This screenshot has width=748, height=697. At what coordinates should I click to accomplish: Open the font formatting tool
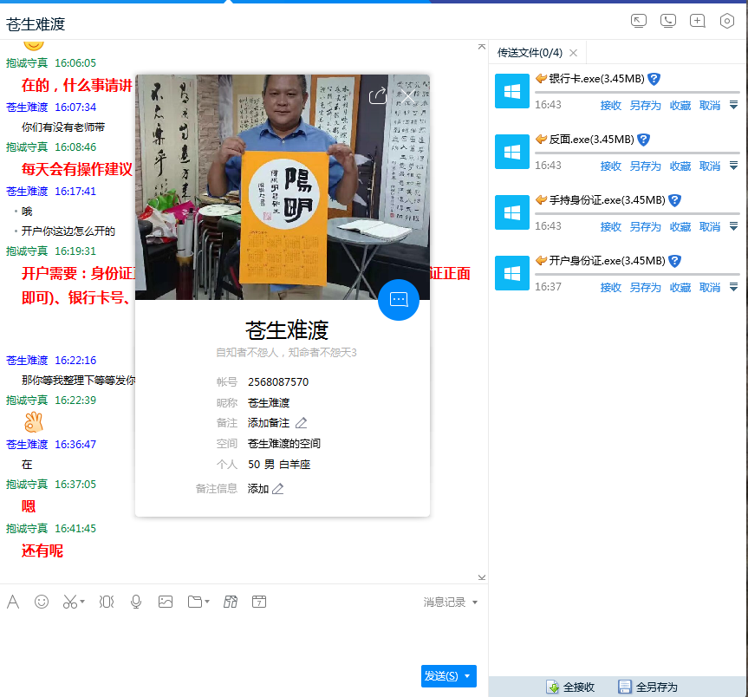coord(13,602)
